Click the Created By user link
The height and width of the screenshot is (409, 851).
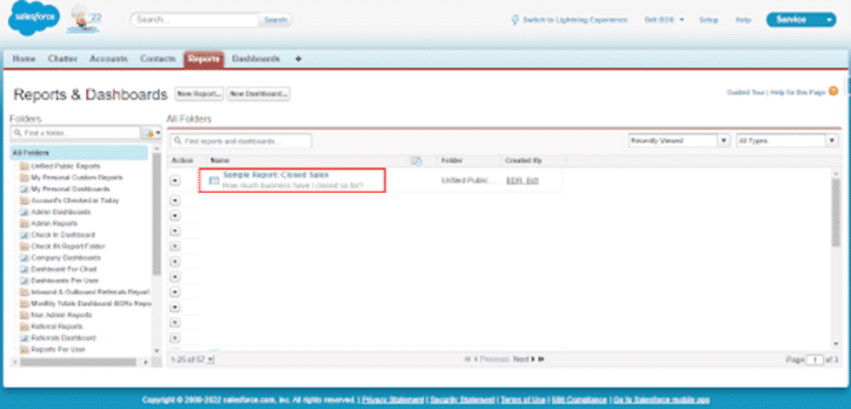[523, 180]
